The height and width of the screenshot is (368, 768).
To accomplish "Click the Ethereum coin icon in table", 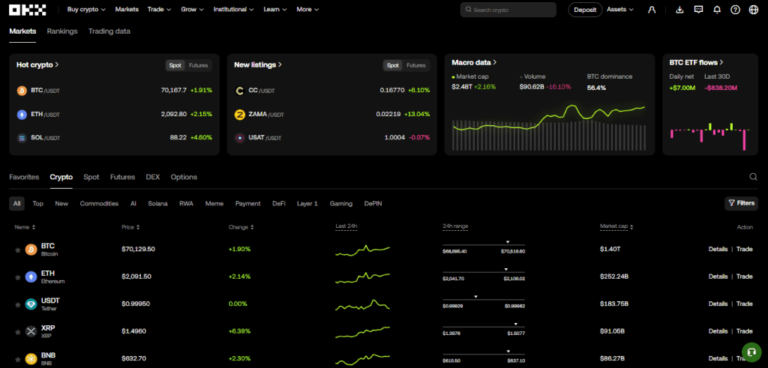I will point(31,277).
